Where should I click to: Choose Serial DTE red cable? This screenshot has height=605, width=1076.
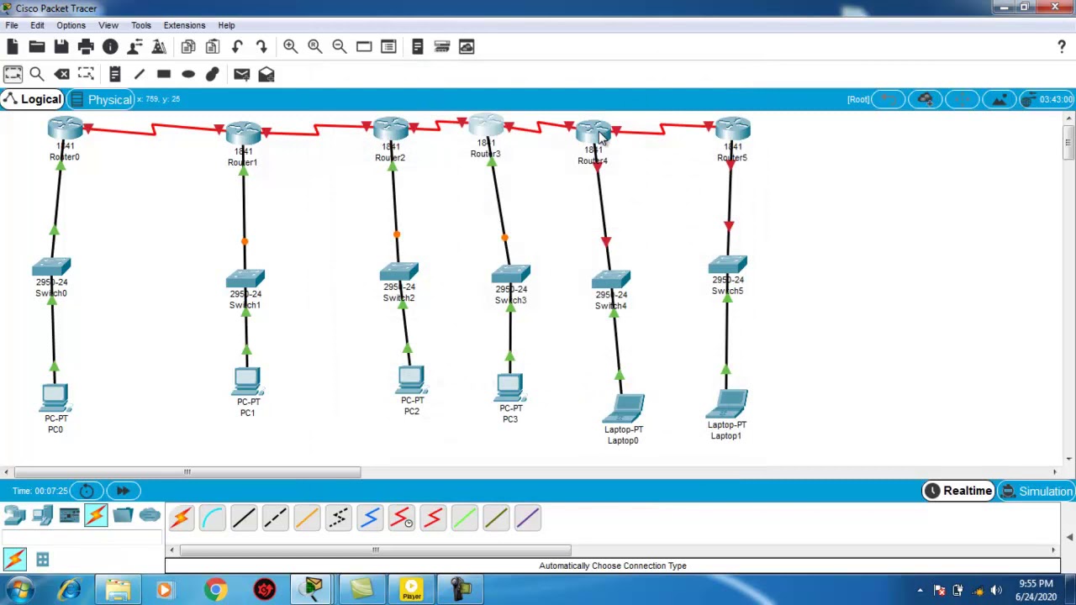pyautogui.click(x=433, y=518)
